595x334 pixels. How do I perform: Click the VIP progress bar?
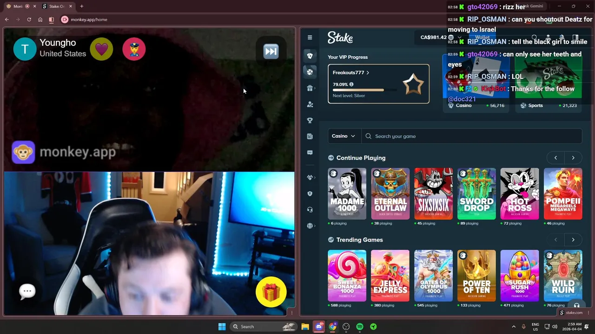365,90
